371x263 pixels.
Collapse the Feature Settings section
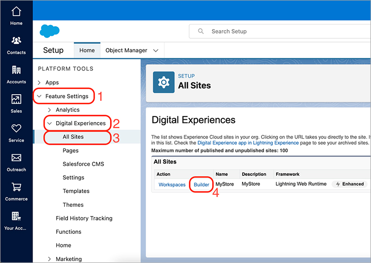click(39, 96)
